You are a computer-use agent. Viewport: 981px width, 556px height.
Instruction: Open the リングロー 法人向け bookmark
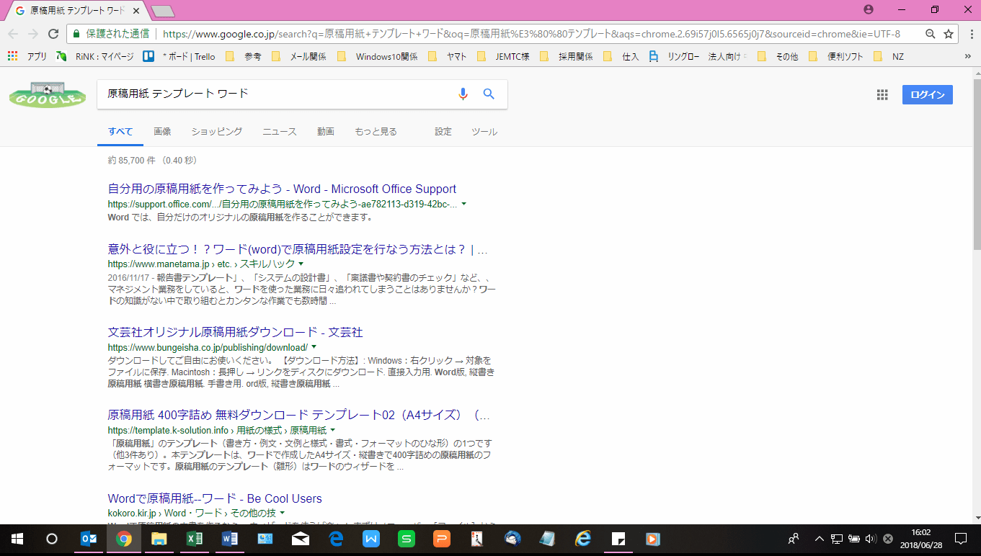coord(698,56)
